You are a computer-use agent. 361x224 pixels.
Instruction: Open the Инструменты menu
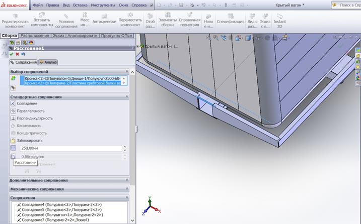(103, 5)
